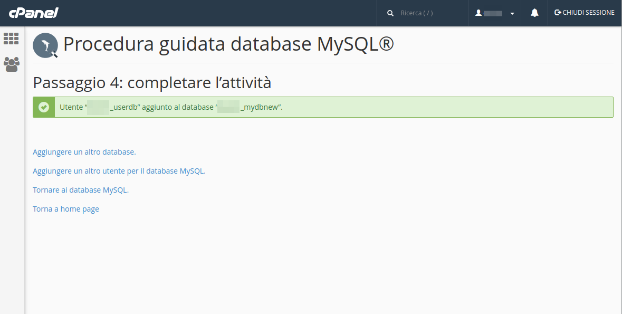Open User Manager people icon in sidebar
622x314 pixels.
(11, 64)
